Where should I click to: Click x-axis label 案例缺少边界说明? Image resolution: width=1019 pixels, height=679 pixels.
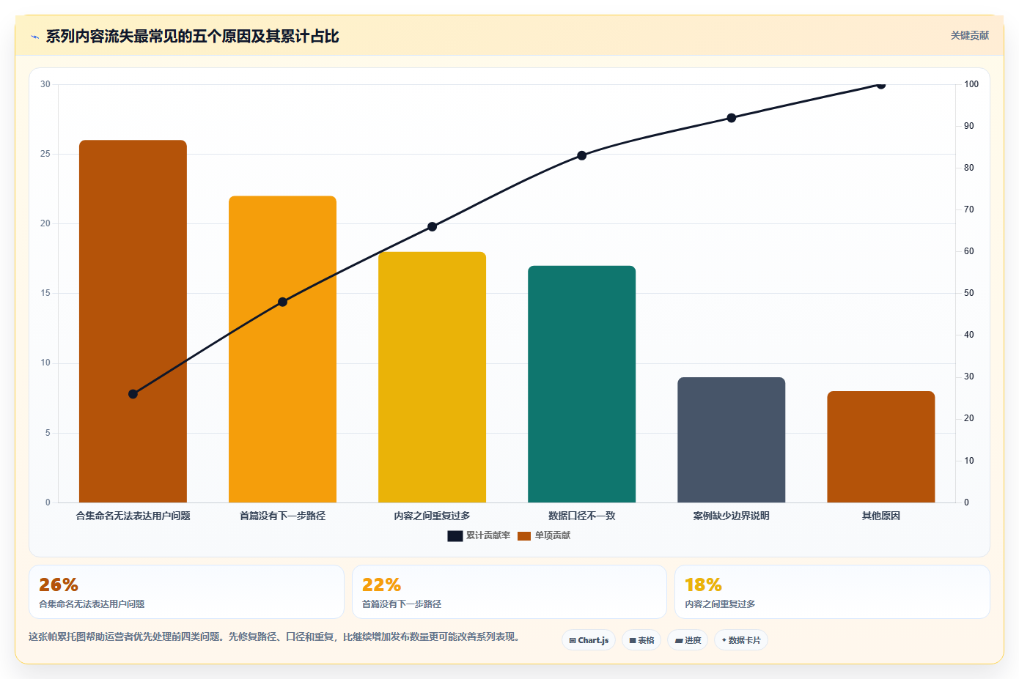click(x=731, y=516)
